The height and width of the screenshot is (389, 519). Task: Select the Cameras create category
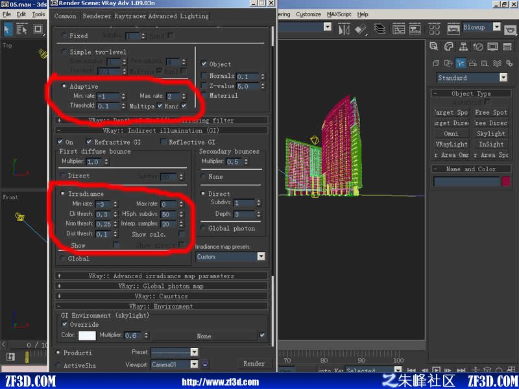(473, 63)
